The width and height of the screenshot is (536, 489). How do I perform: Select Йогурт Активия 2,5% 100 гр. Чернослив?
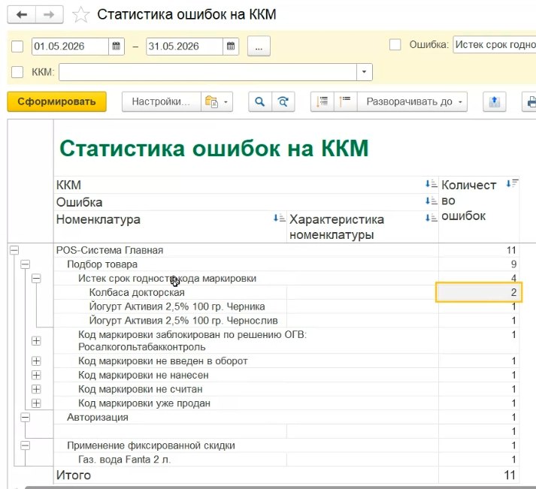pyautogui.click(x=183, y=321)
